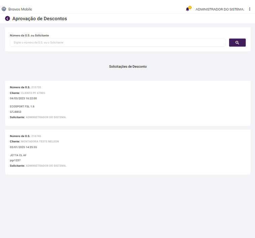Click ADMINISTRADOR DO SISTEMA user name in header
255x238 pixels.
click(220, 9)
